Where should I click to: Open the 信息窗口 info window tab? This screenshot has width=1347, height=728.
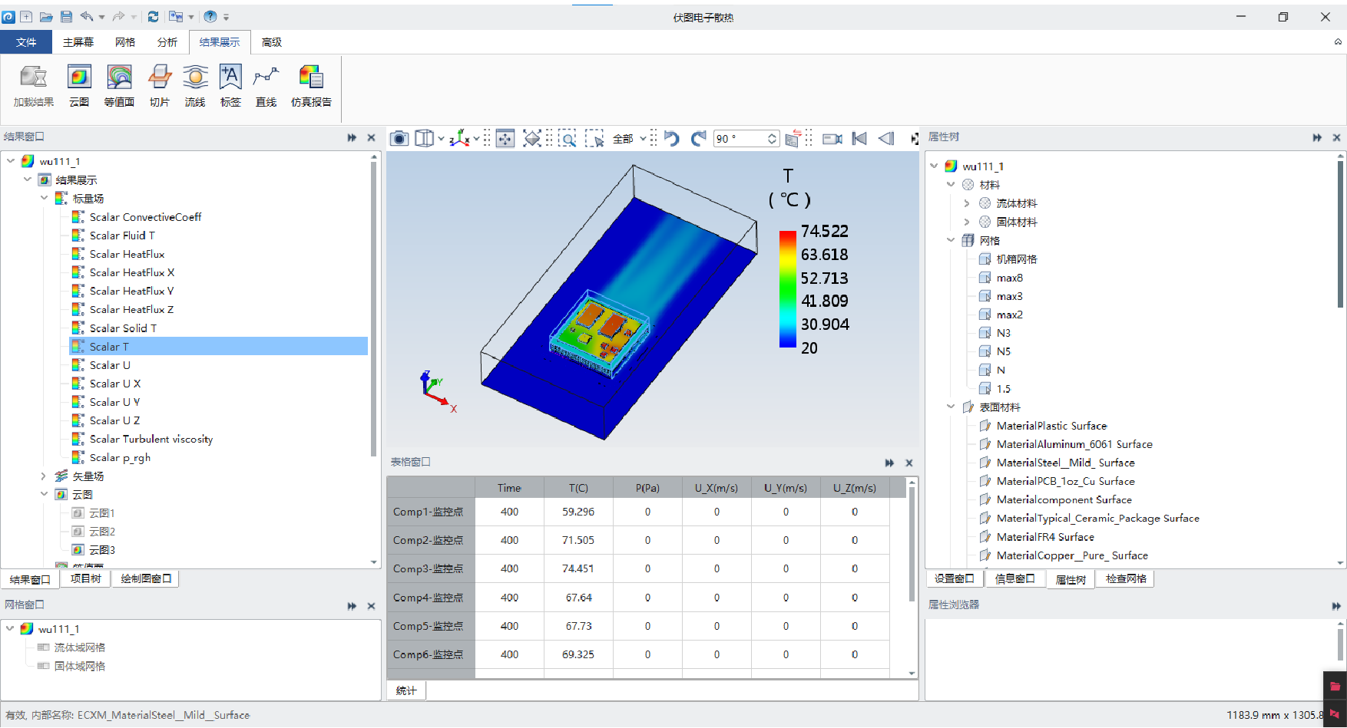[1014, 579]
